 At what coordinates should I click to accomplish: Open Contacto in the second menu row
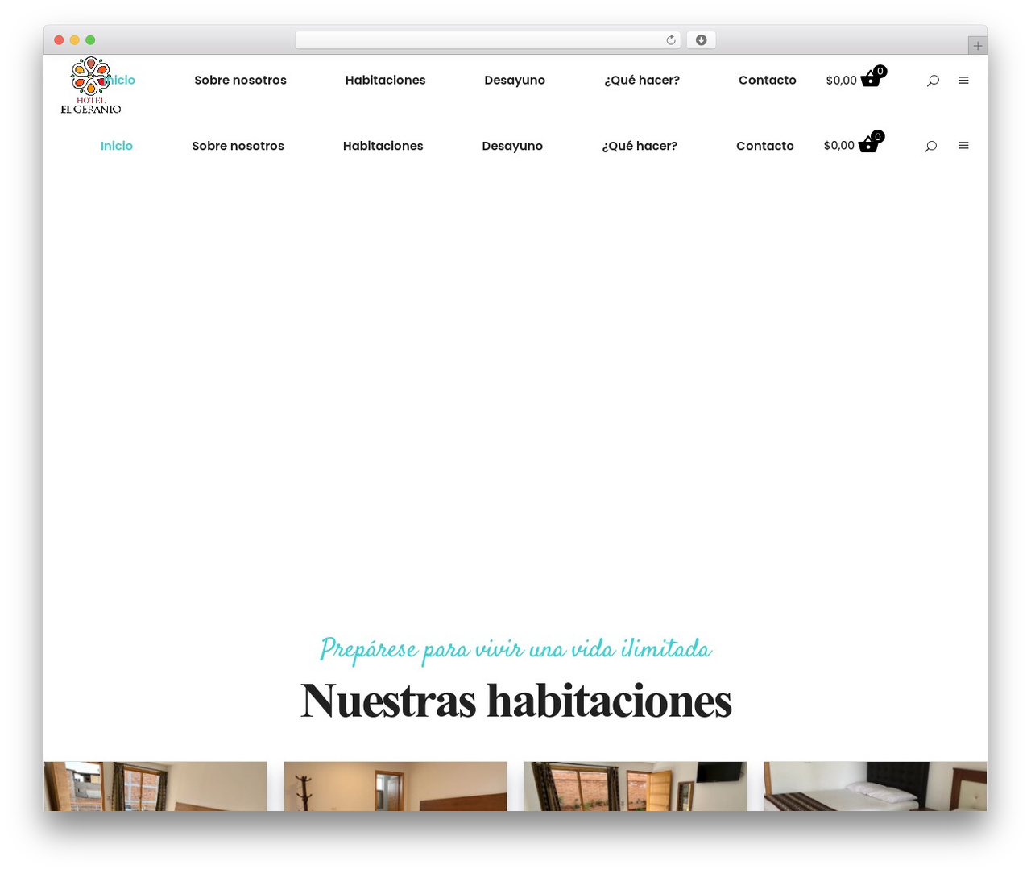[765, 146]
